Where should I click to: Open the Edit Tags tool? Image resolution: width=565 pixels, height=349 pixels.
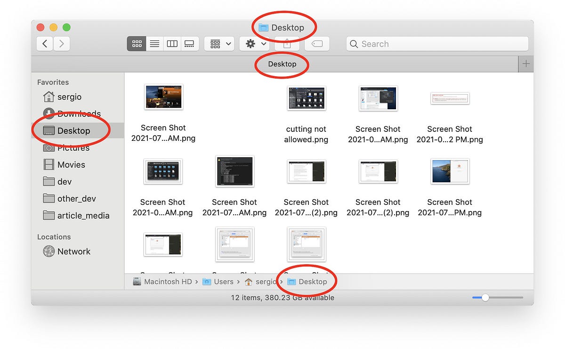(x=316, y=43)
